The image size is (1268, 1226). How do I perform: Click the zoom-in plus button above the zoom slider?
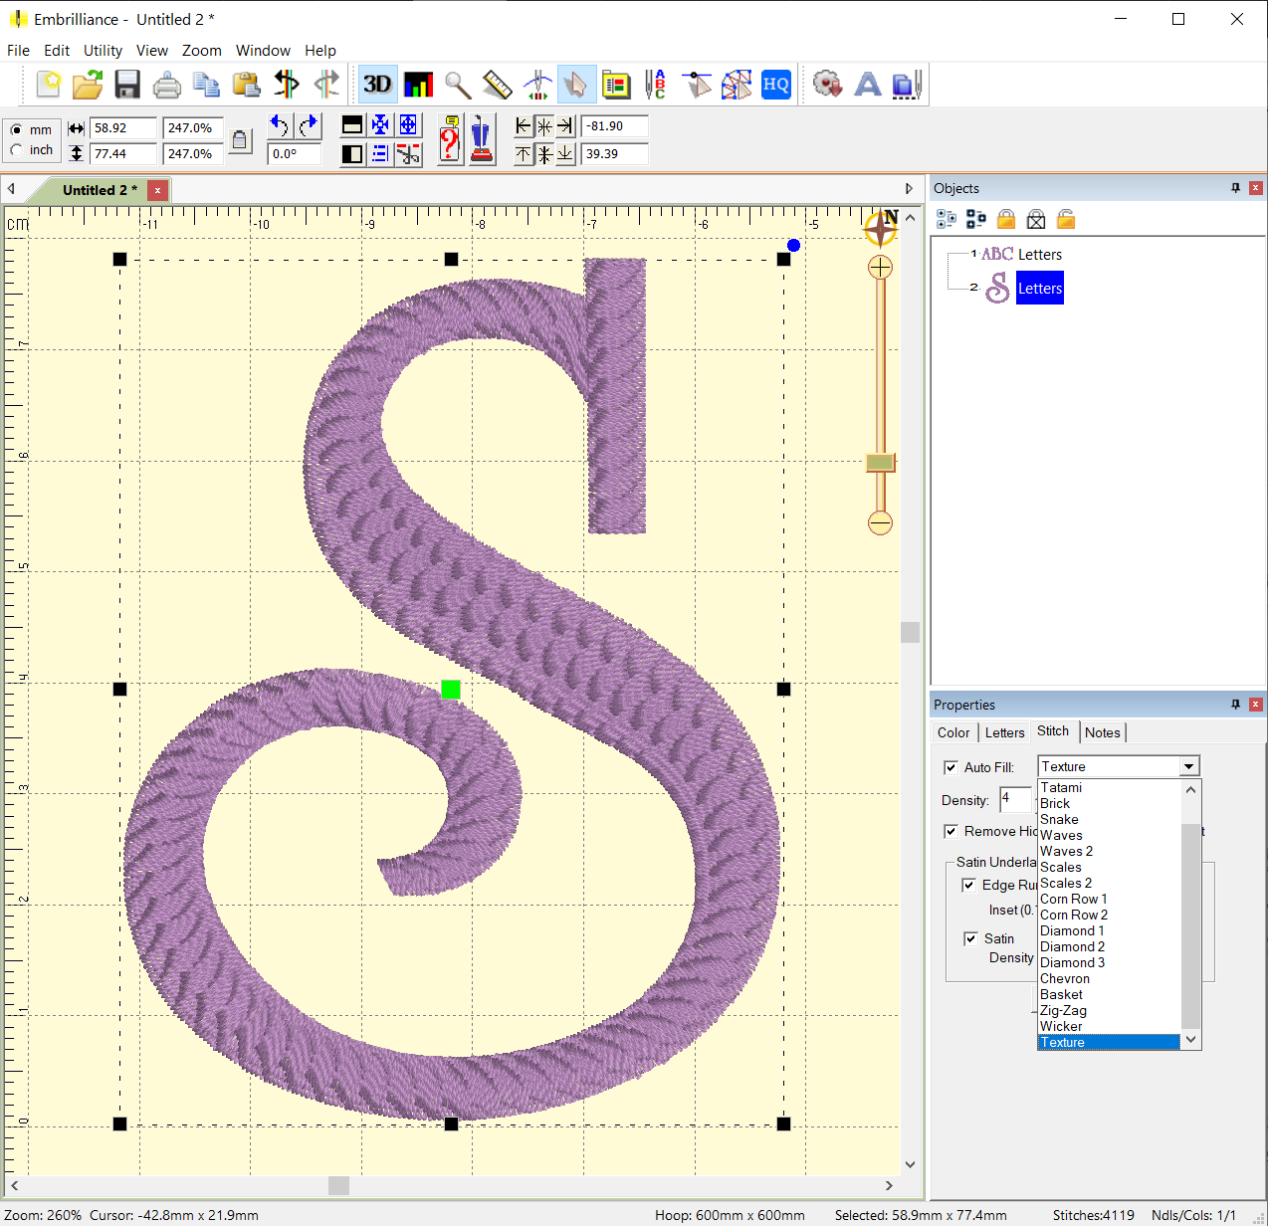pos(880,267)
